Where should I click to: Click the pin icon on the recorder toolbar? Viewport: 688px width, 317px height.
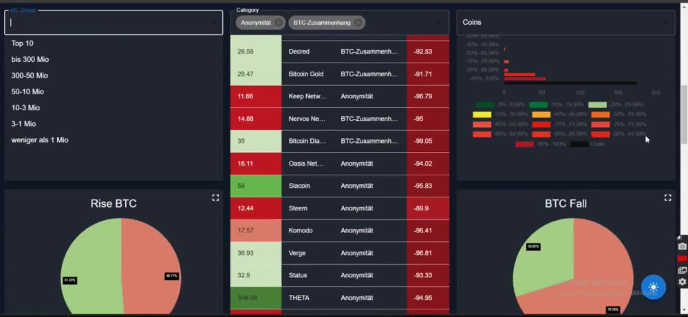point(679,237)
